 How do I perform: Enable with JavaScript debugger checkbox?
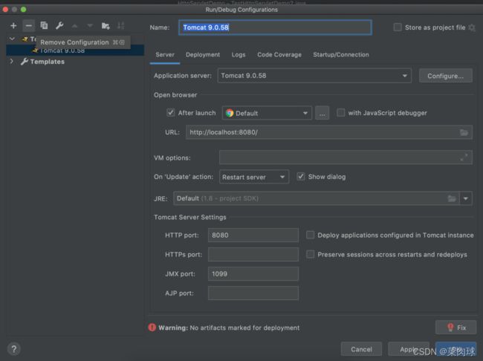(340, 112)
